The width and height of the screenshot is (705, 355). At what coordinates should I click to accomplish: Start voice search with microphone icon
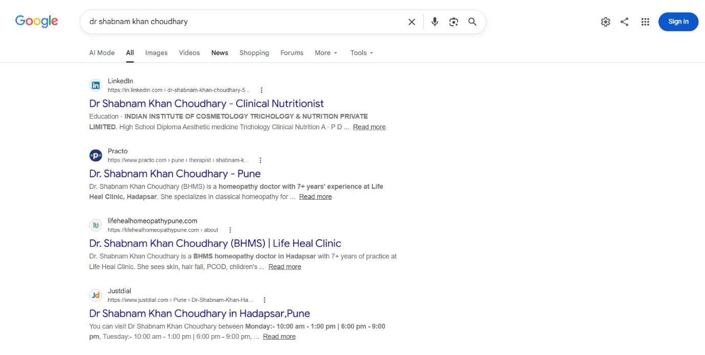point(435,22)
